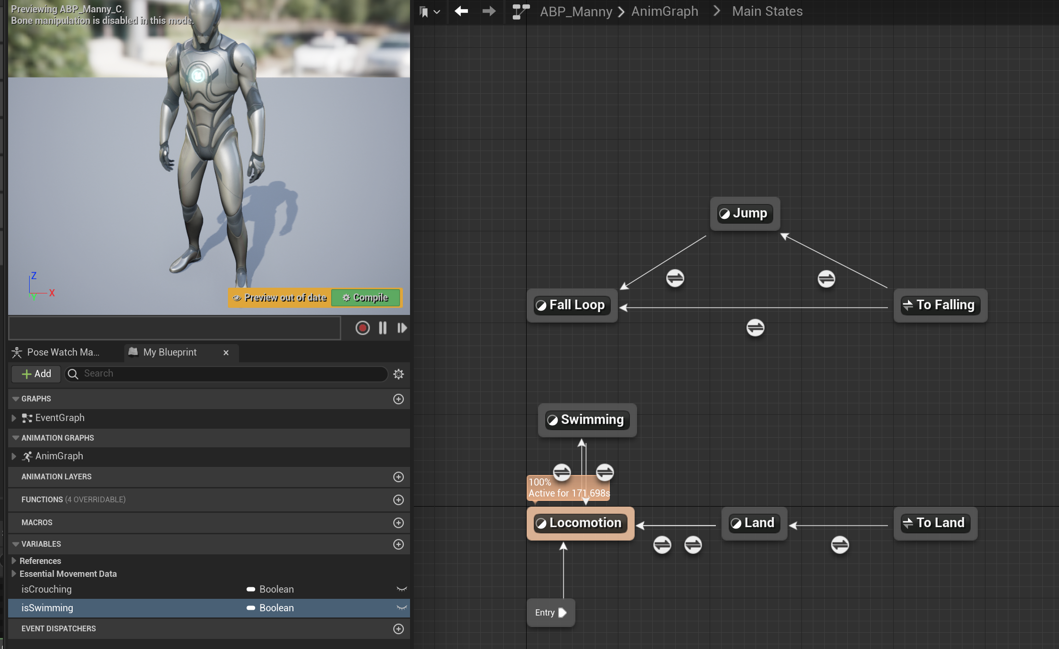1059x649 pixels.
Task: Add new graph via plus icon
Action: 399,399
